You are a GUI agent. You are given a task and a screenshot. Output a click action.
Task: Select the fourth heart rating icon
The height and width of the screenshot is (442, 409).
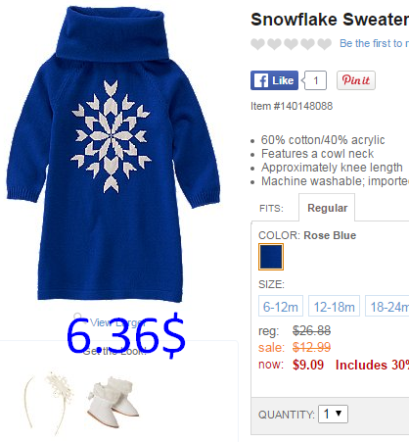click(x=307, y=44)
